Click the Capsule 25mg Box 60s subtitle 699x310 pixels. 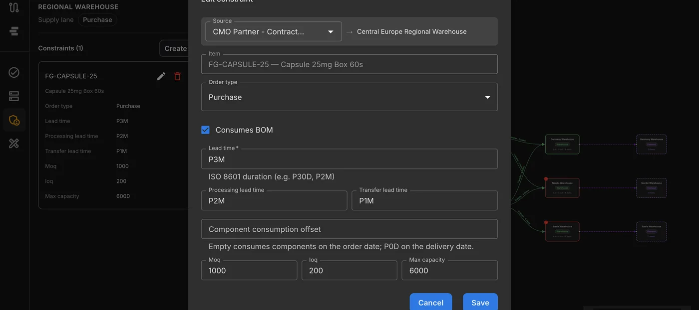click(x=74, y=91)
